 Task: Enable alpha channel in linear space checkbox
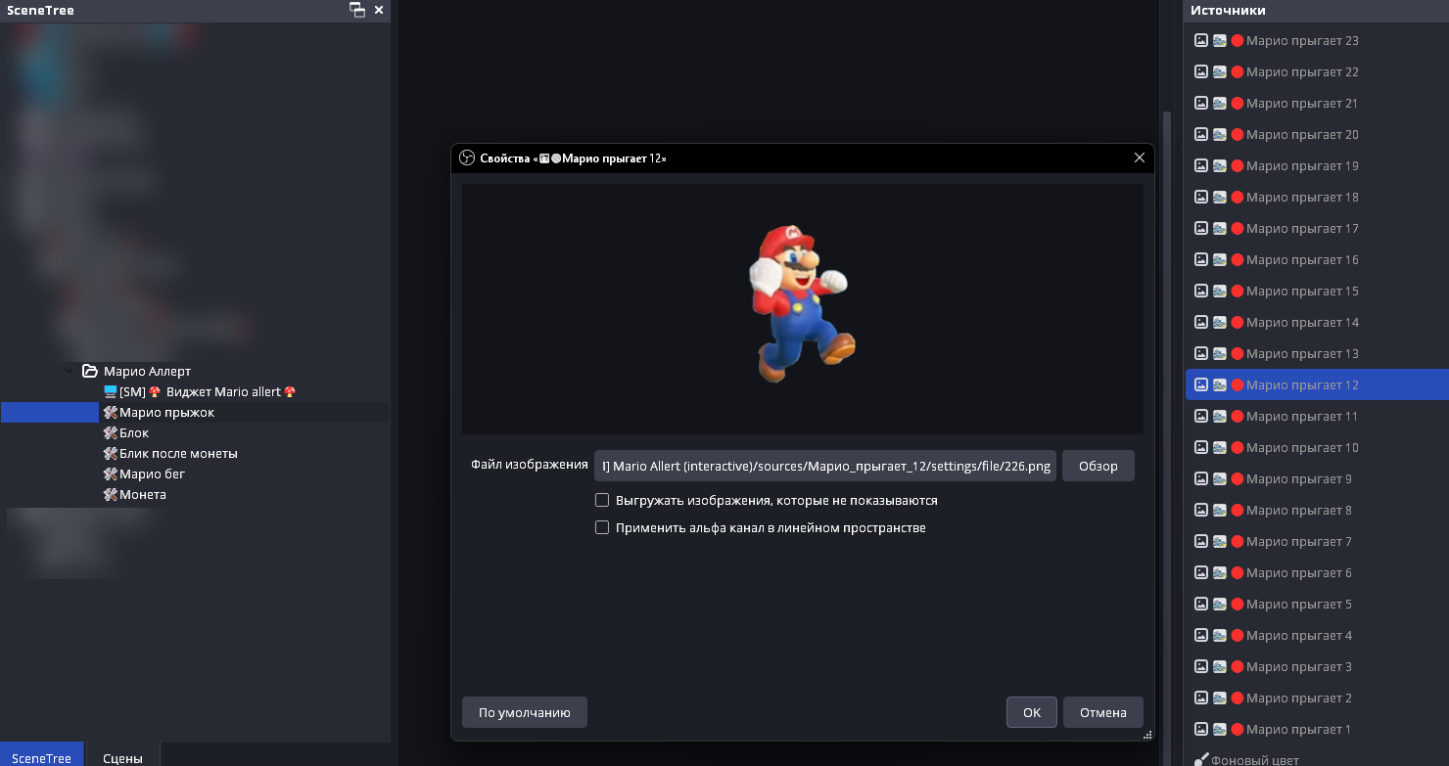[x=602, y=527]
